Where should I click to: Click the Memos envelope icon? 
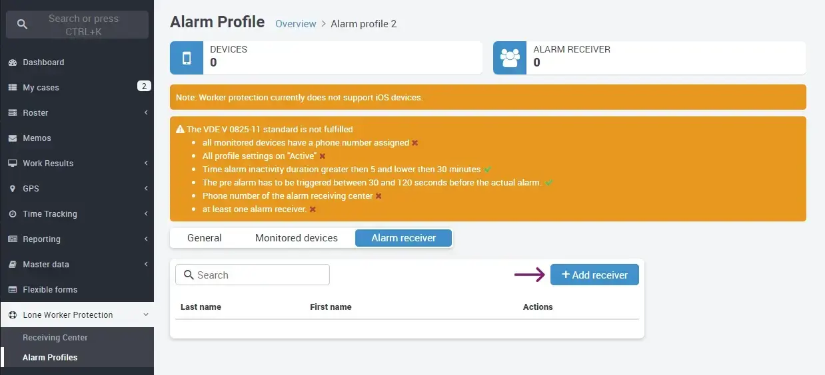tap(12, 138)
